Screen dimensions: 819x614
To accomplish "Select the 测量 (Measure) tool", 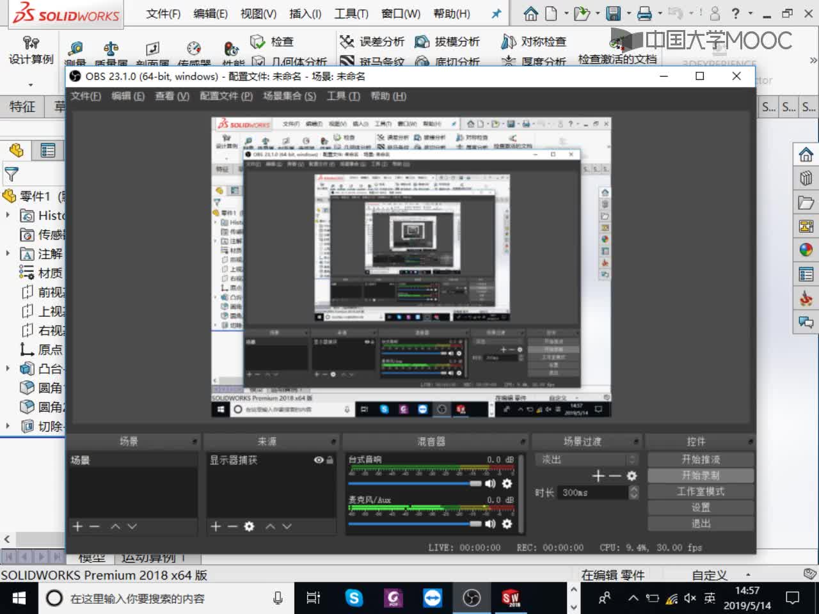I will tap(76, 54).
